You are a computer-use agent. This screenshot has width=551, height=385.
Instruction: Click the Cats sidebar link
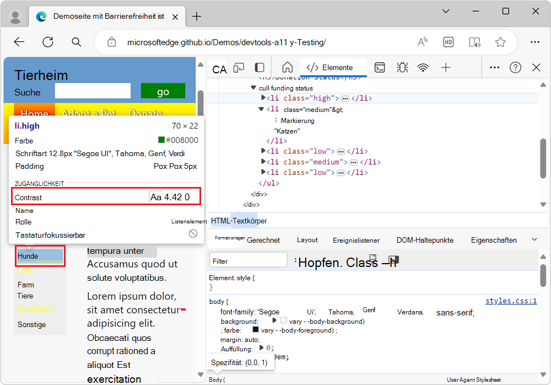tap(25, 270)
